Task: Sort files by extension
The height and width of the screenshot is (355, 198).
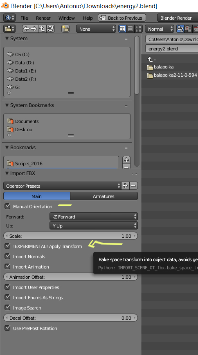Action: (188, 29)
